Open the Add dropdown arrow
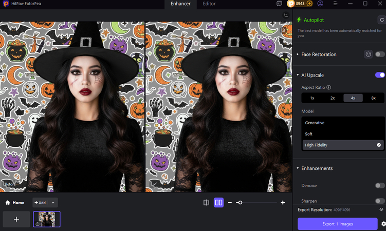This screenshot has width=386, height=231. [x=53, y=203]
